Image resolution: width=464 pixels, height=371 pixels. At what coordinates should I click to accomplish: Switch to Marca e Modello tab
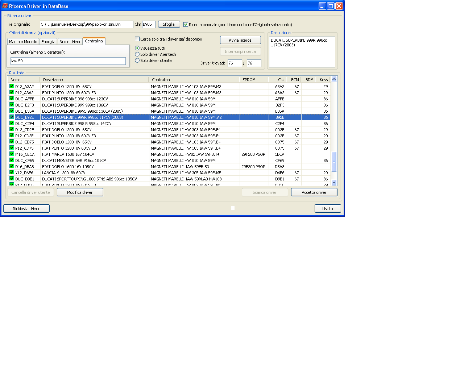(23, 42)
